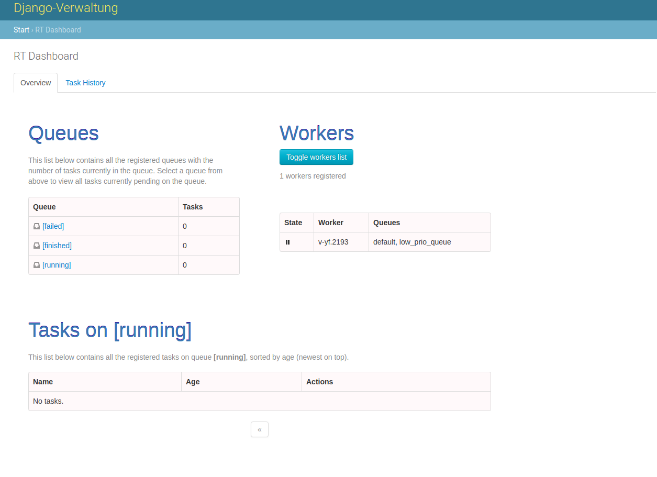
Task: Toggle workers list button
Action: [316, 157]
